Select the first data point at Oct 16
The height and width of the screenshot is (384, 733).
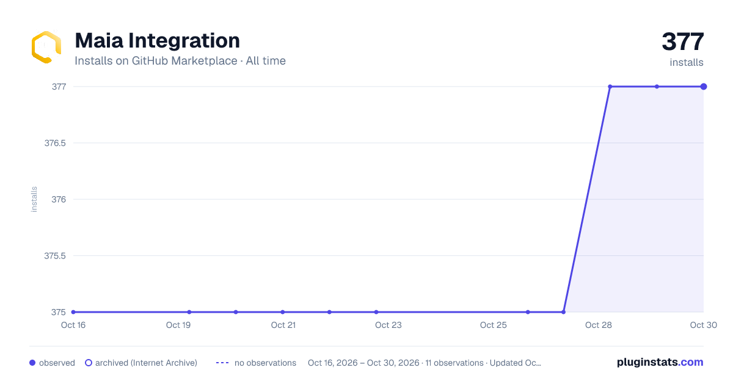pyautogui.click(x=73, y=312)
